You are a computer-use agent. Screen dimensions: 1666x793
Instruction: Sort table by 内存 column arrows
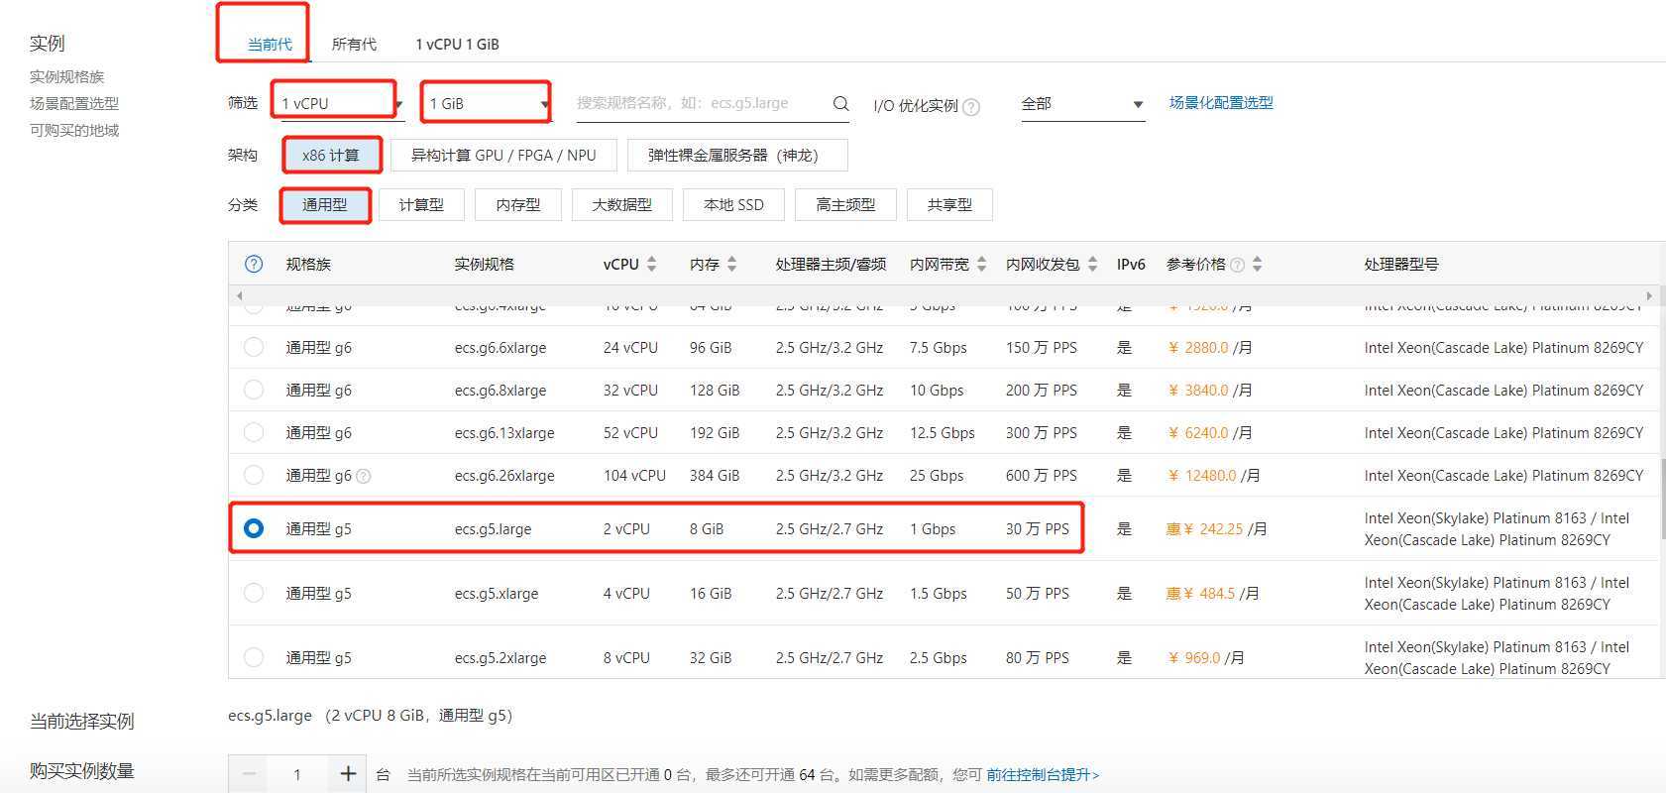(731, 265)
